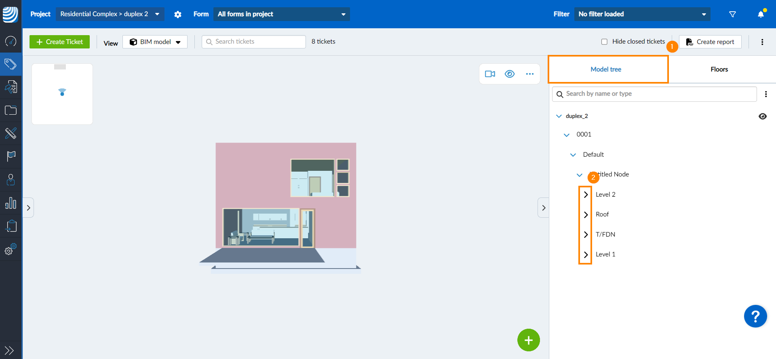This screenshot has width=776, height=359.
Task: Open the tickets tag icon in sidebar
Action: pyautogui.click(x=11, y=64)
